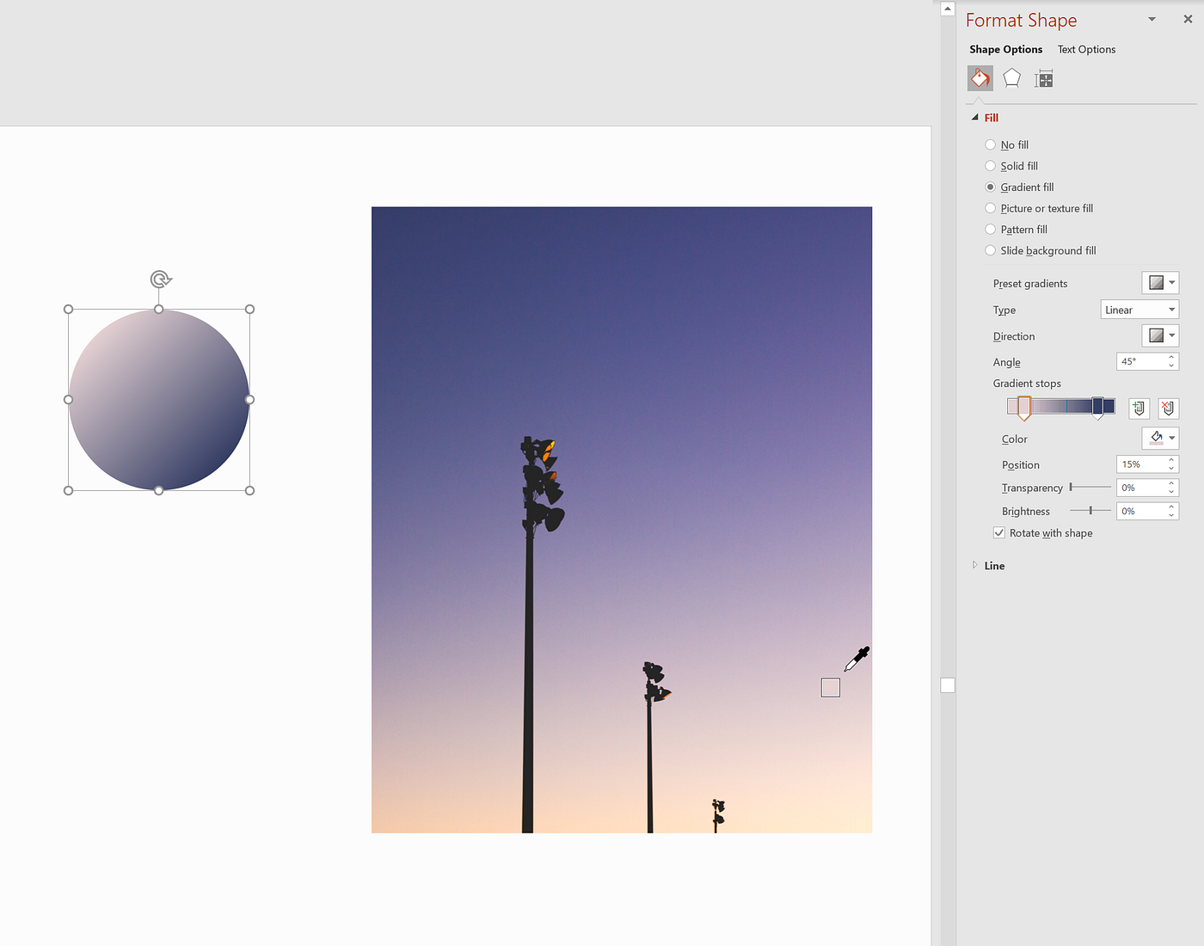The height and width of the screenshot is (946, 1204).
Task: Click Remove gradient stop icon
Action: click(1168, 408)
